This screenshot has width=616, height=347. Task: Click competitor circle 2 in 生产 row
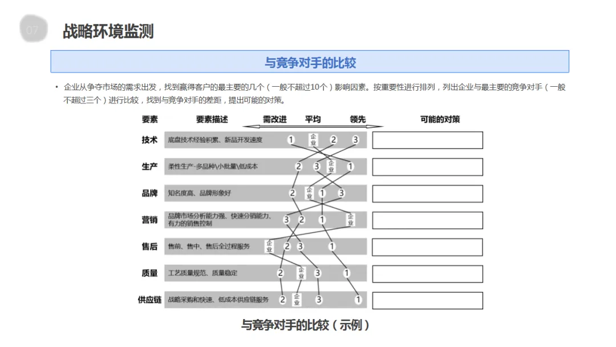[298, 167]
